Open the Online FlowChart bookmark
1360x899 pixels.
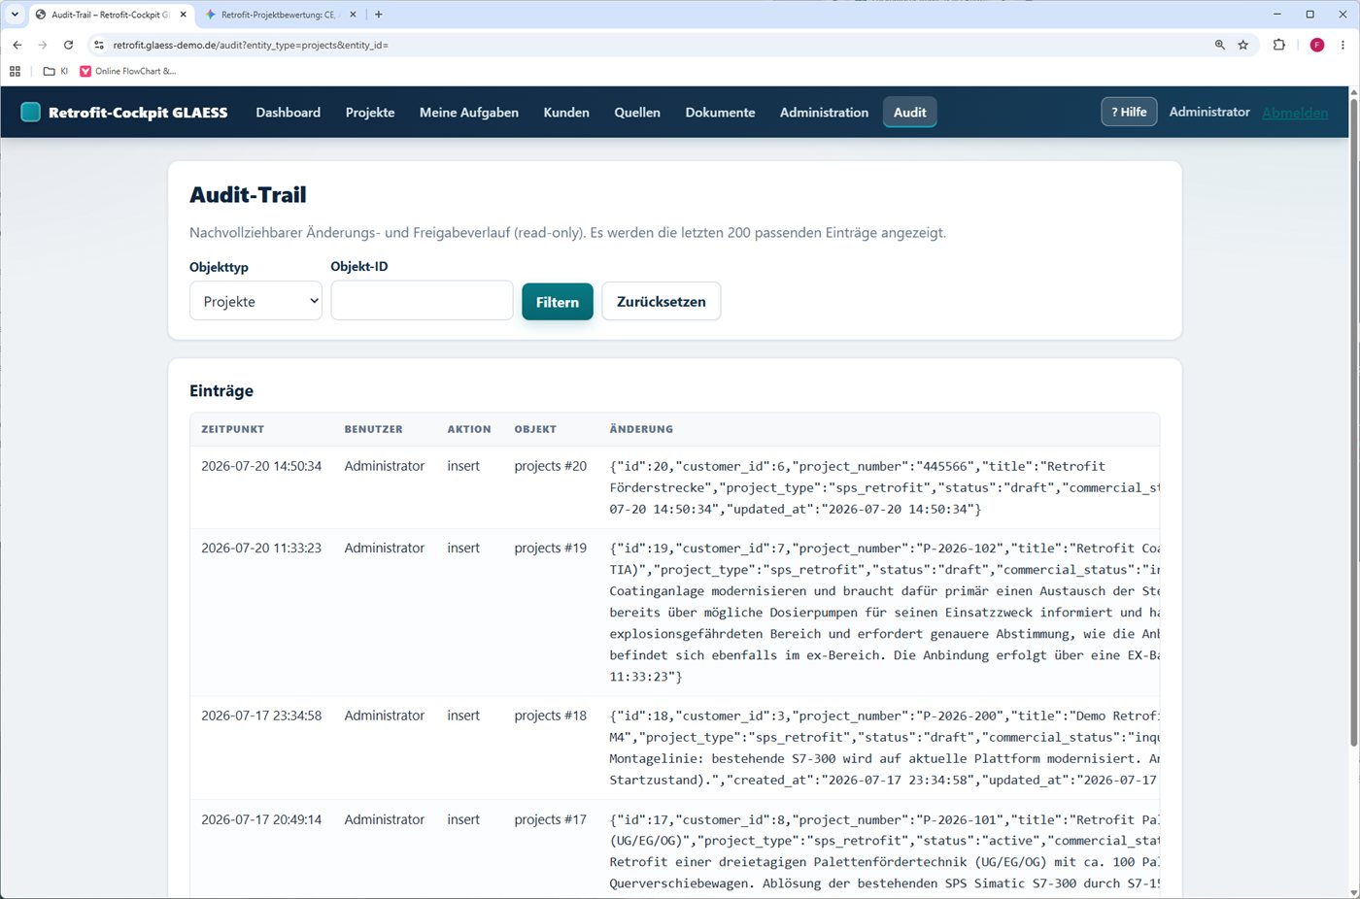128,71
